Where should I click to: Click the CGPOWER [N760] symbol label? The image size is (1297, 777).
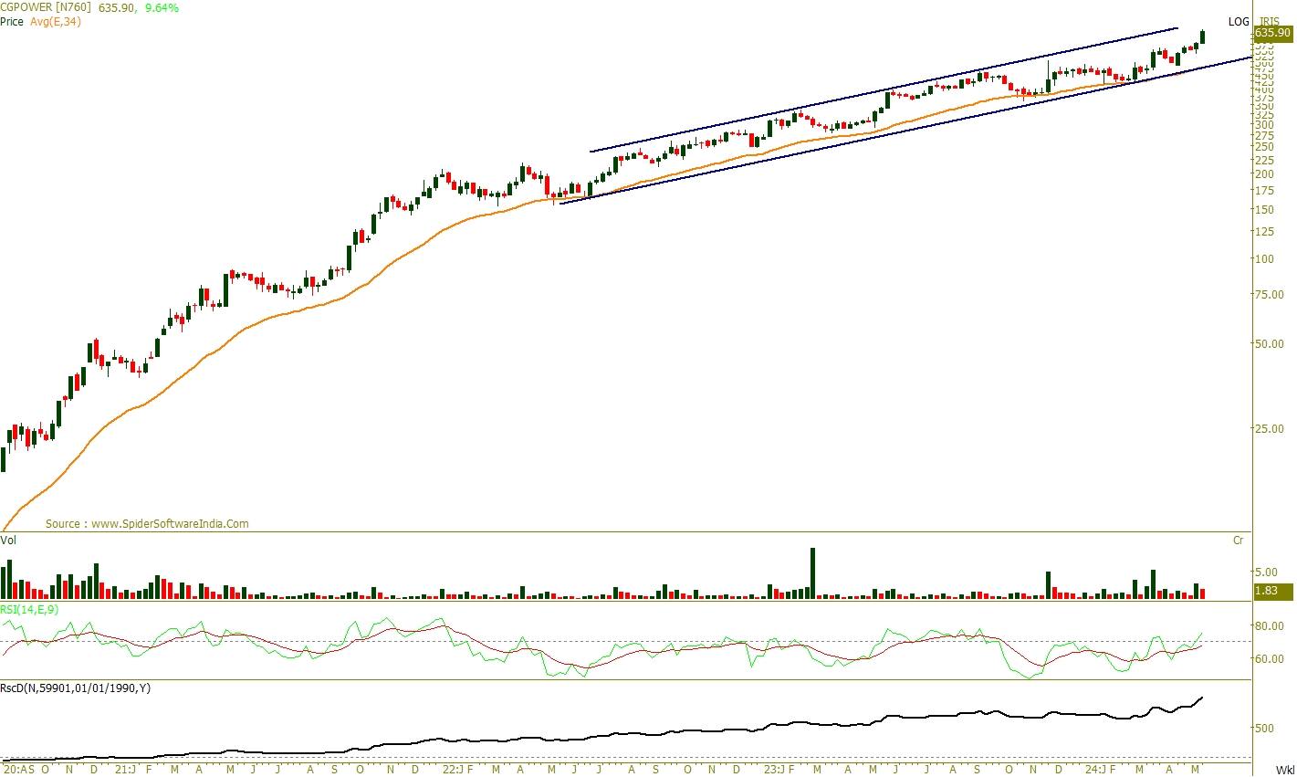46,8
